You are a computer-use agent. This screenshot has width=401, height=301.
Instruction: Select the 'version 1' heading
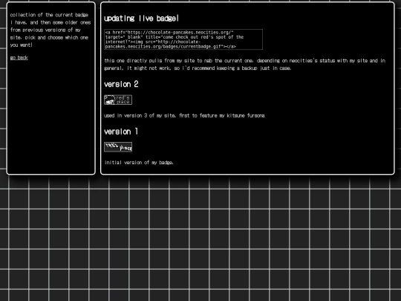(x=121, y=132)
